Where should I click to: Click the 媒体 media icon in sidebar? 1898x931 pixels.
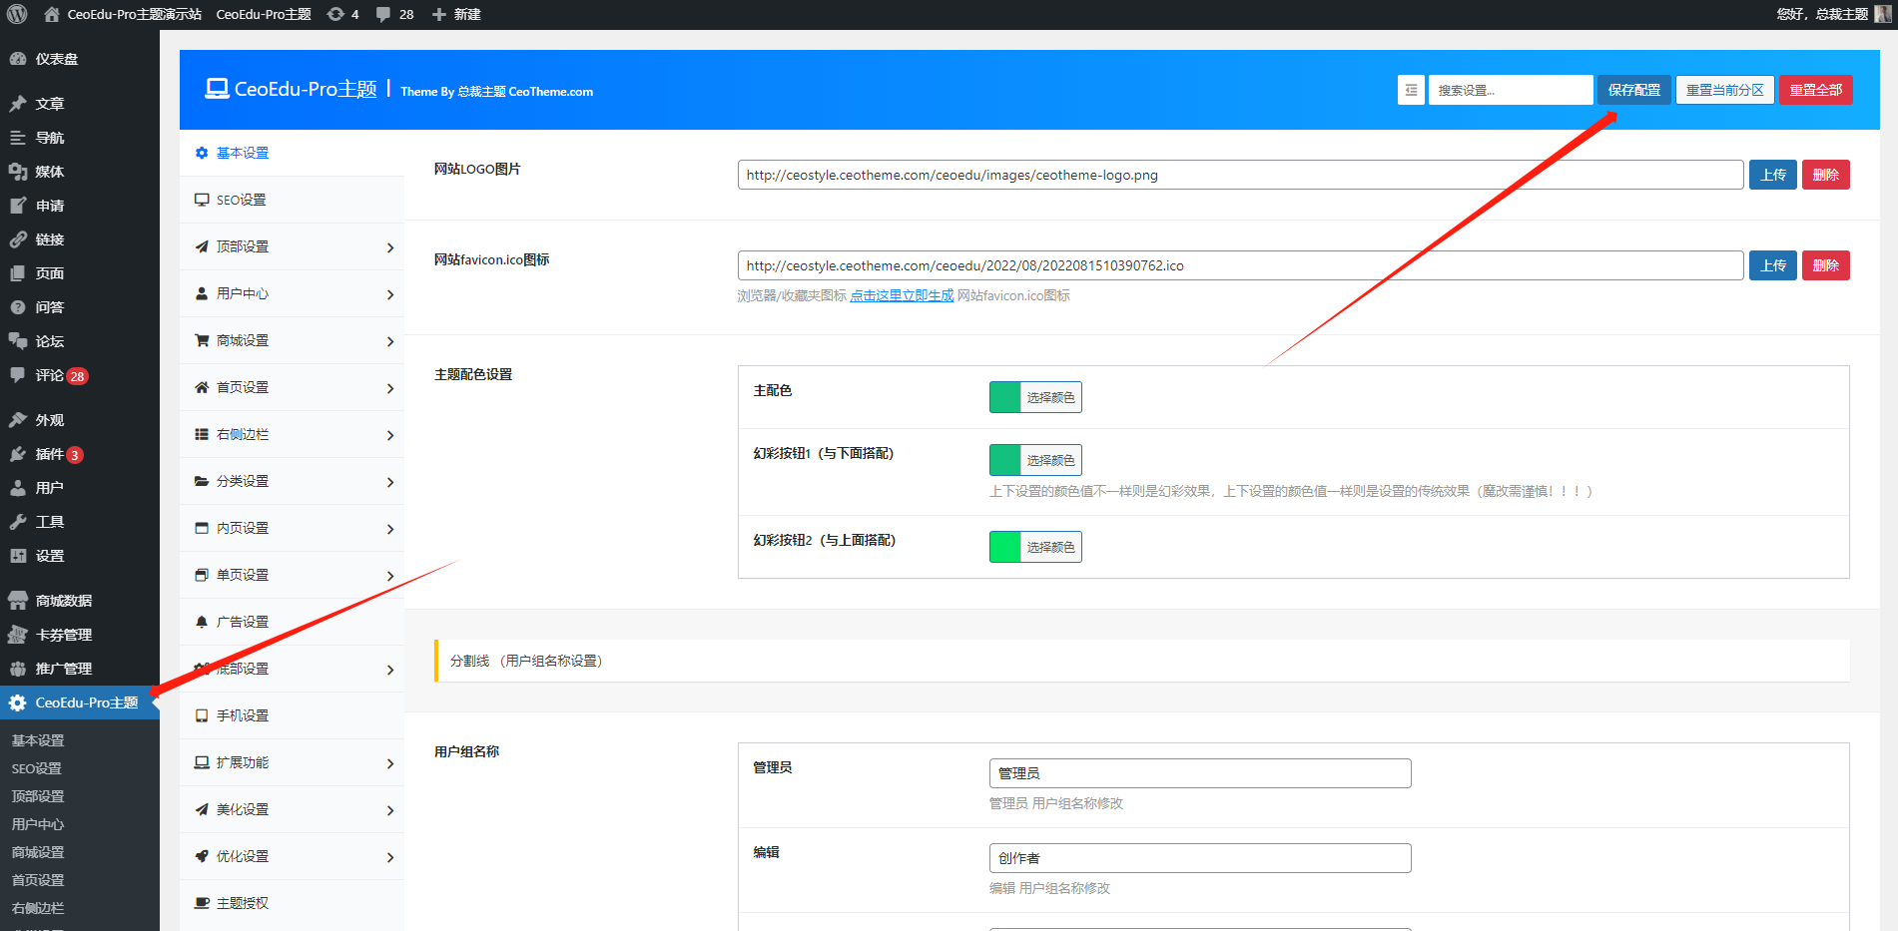point(18,172)
